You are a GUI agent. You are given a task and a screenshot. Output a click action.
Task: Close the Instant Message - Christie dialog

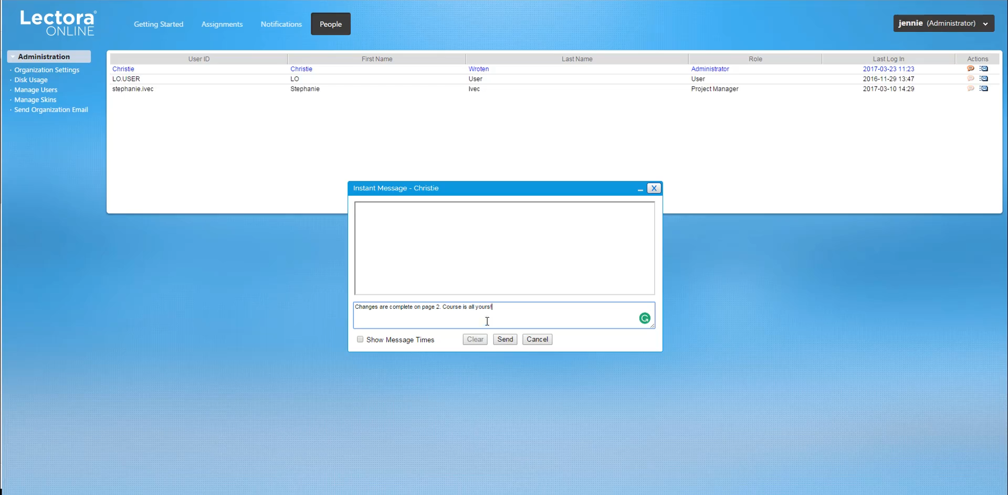pyautogui.click(x=654, y=188)
